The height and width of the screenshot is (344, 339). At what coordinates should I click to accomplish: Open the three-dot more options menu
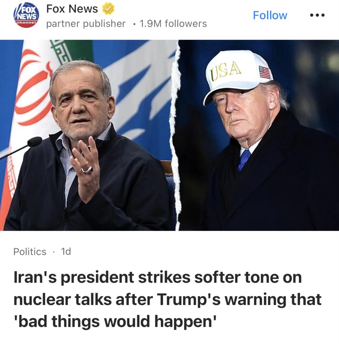click(x=317, y=15)
